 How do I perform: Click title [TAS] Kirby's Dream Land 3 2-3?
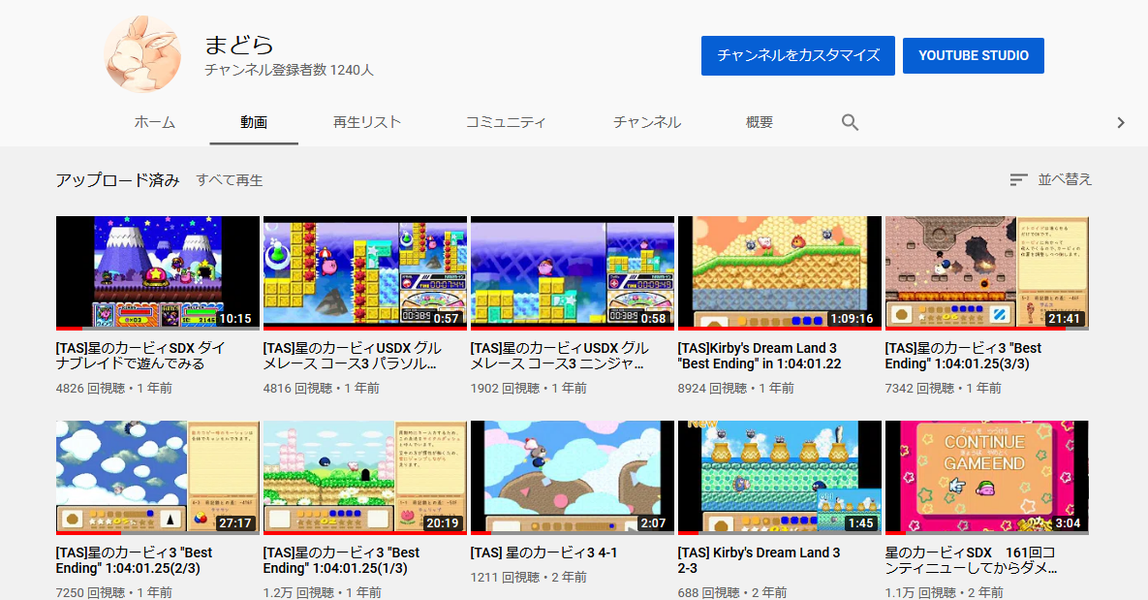760,560
